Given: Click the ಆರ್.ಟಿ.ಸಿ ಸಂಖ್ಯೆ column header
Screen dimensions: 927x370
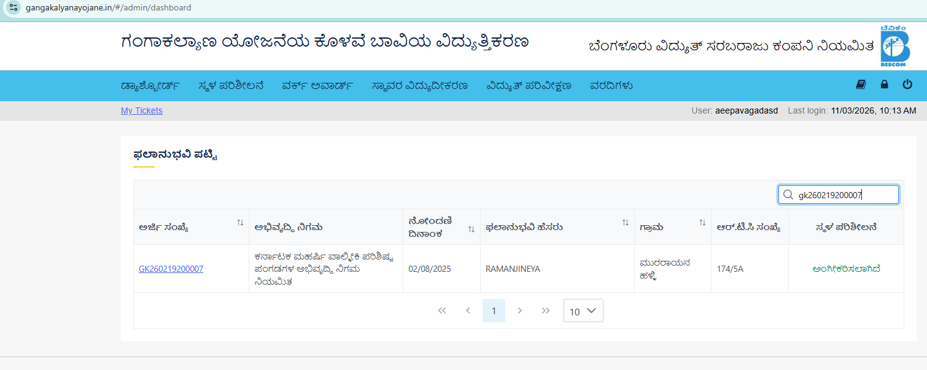Looking at the screenshot, I should point(748,227).
